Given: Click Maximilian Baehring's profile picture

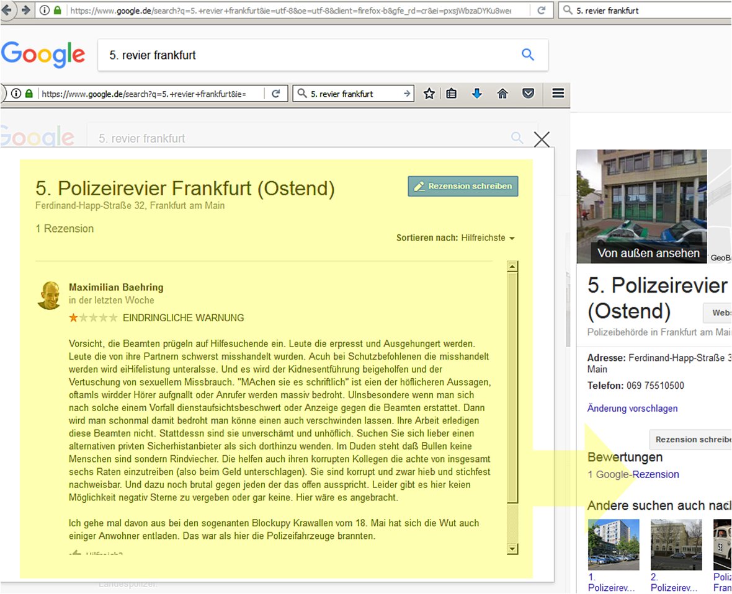Looking at the screenshot, I should point(49,295).
